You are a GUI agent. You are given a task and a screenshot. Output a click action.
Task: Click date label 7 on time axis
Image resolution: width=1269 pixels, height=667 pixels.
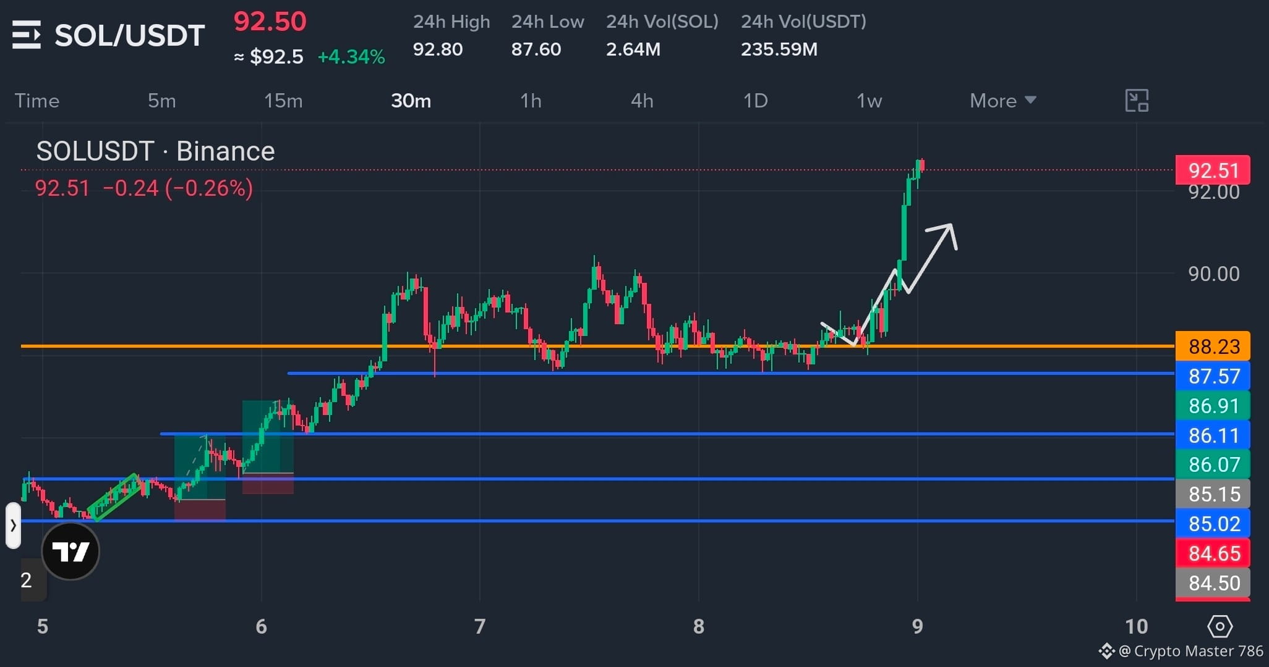pos(480,627)
